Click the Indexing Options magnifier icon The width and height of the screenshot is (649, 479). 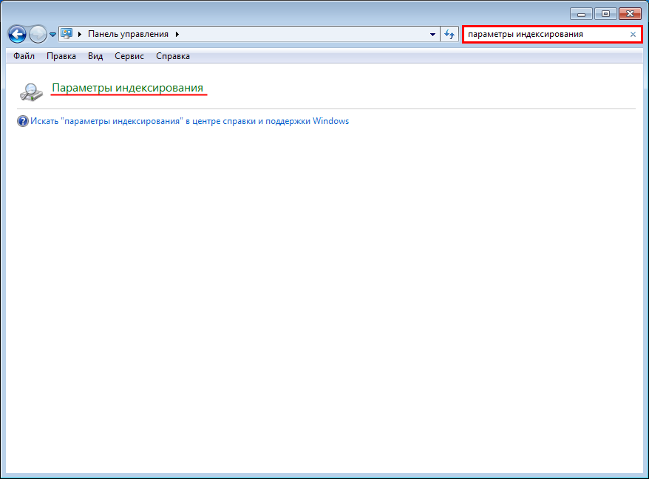pos(30,91)
